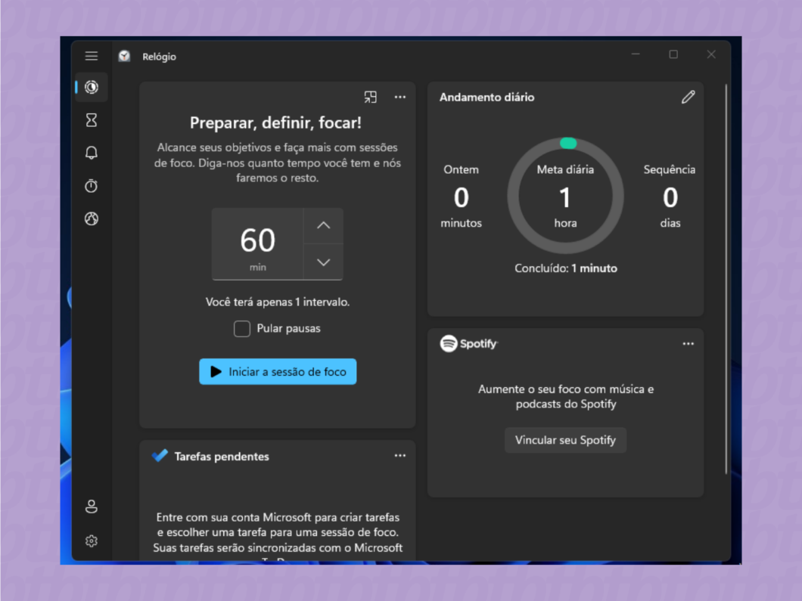Open World Clock using the globe icon
The width and height of the screenshot is (802, 601).
tap(91, 219)
